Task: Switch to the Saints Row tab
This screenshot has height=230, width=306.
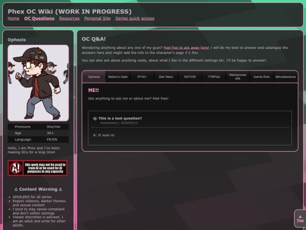Action: tap(261, 77)
